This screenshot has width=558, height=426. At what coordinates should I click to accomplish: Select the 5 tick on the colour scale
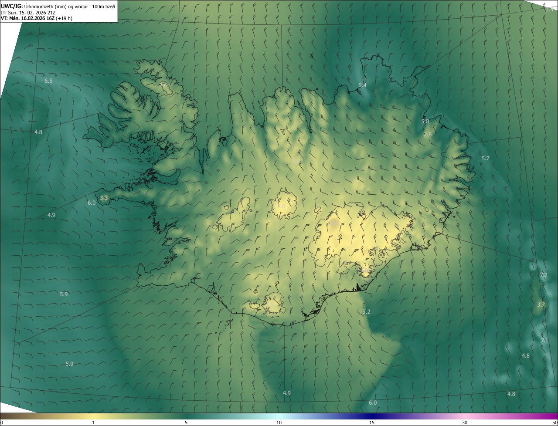[x=186, y=423]
